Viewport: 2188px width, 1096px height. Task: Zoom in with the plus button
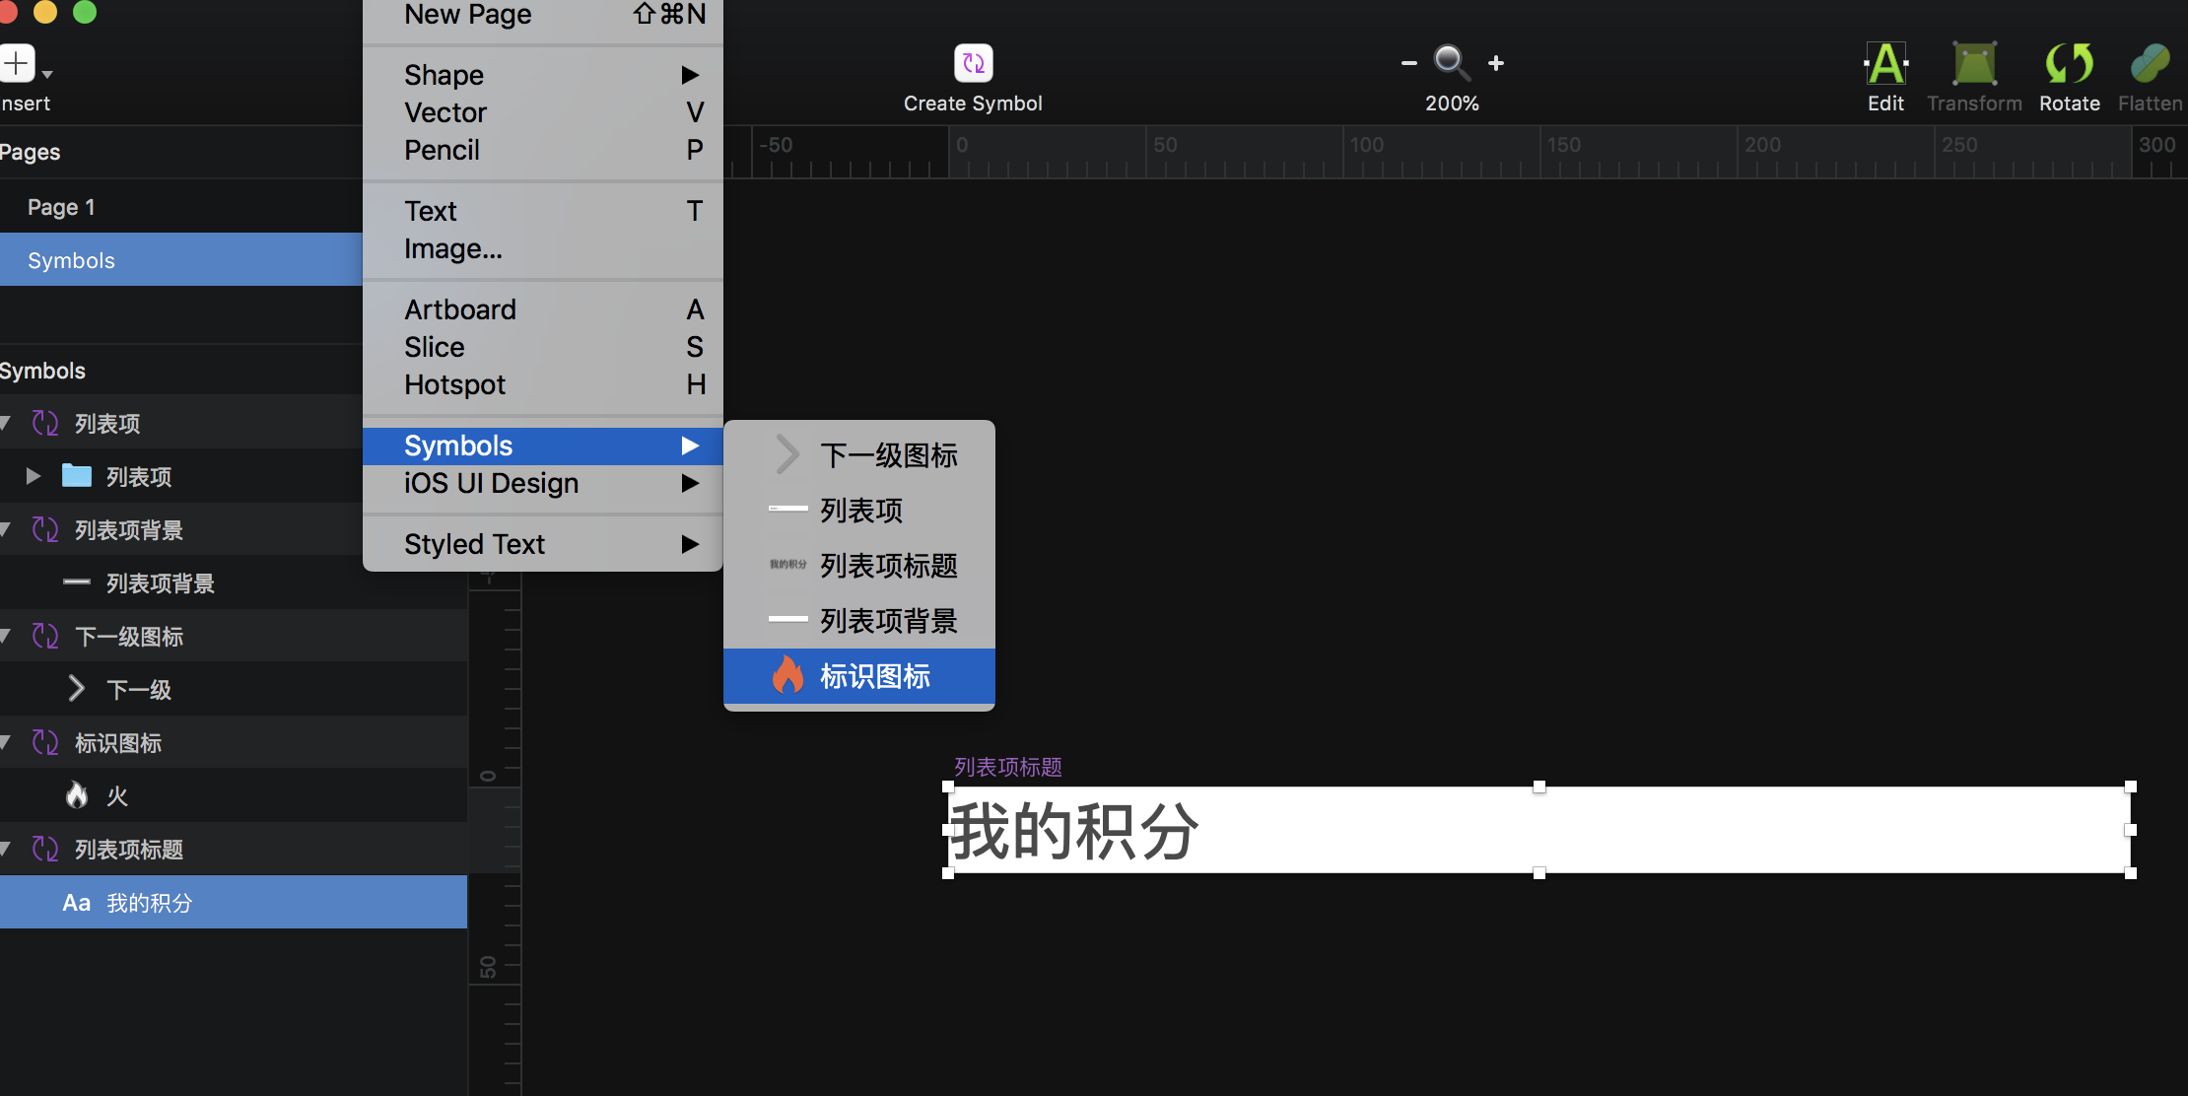pyautogui.click(x=1495, y=63)
